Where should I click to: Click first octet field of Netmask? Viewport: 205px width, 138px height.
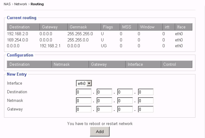pos(84,101)
